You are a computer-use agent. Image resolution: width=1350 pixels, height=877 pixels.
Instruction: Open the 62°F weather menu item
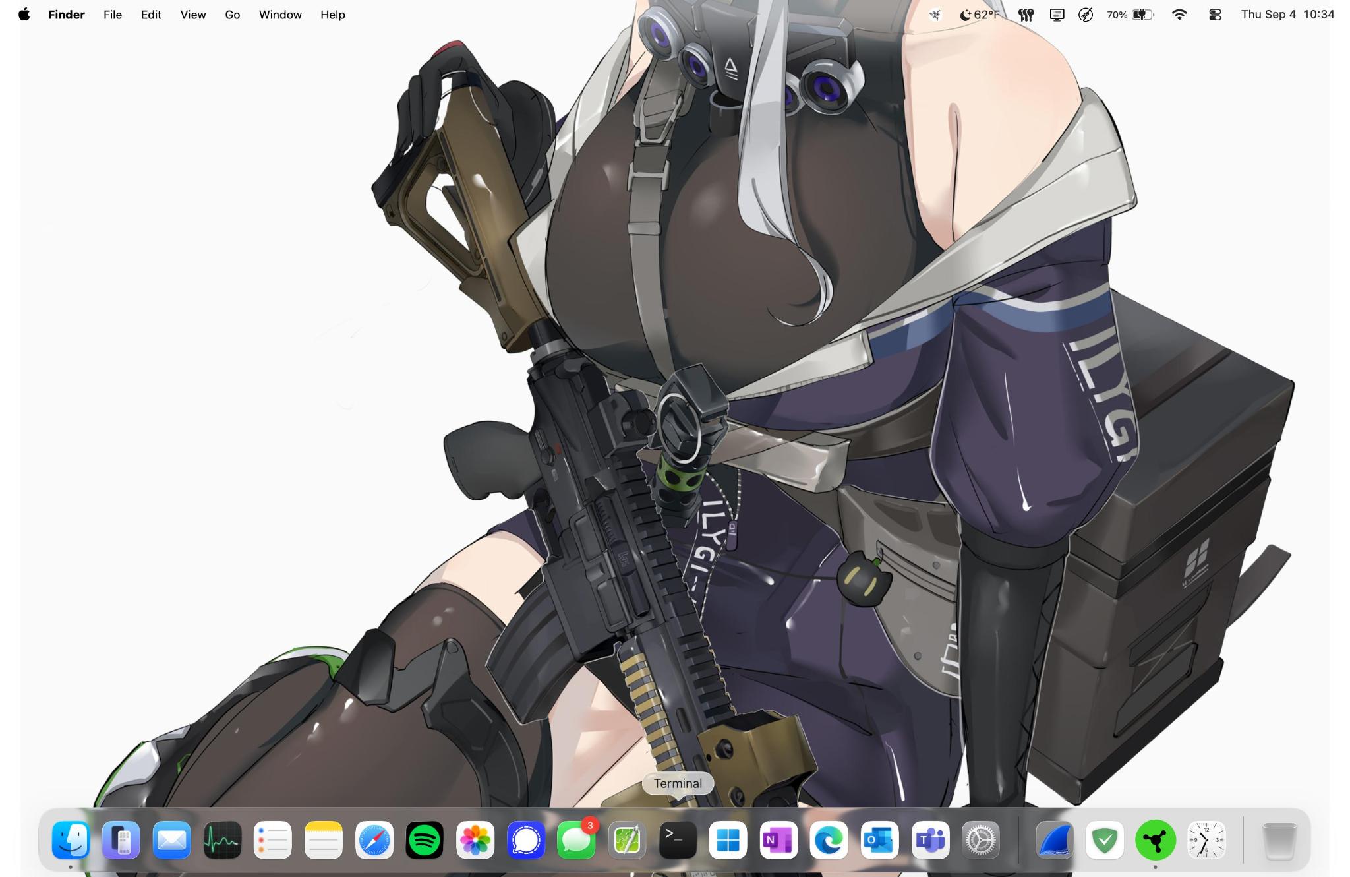pyautogui.click(x=980, y=15)
